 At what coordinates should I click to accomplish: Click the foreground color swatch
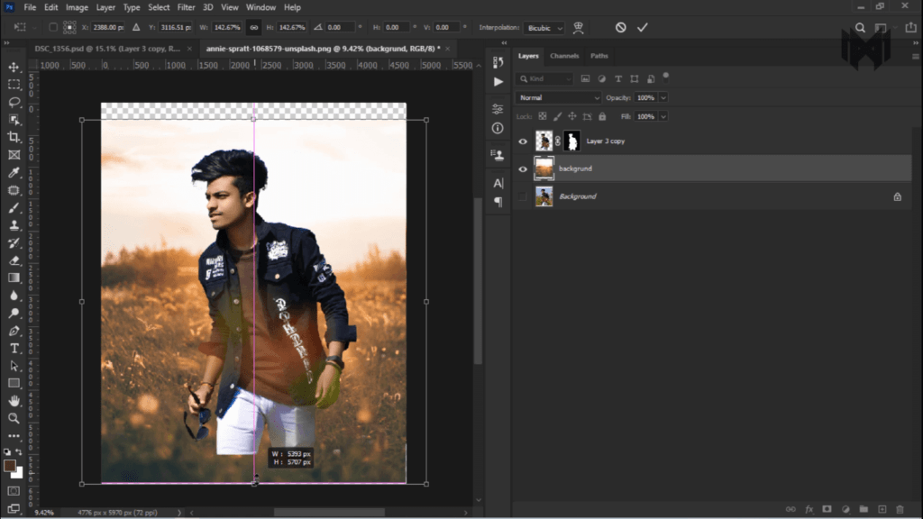[x=9, y=466]
